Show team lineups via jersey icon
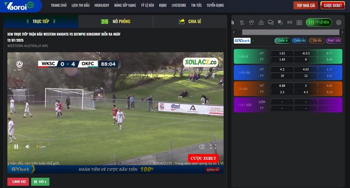 coord(251,22)
